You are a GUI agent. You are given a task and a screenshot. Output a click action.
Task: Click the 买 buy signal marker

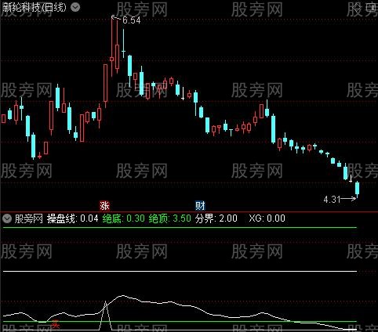click(x=56, y=324)
